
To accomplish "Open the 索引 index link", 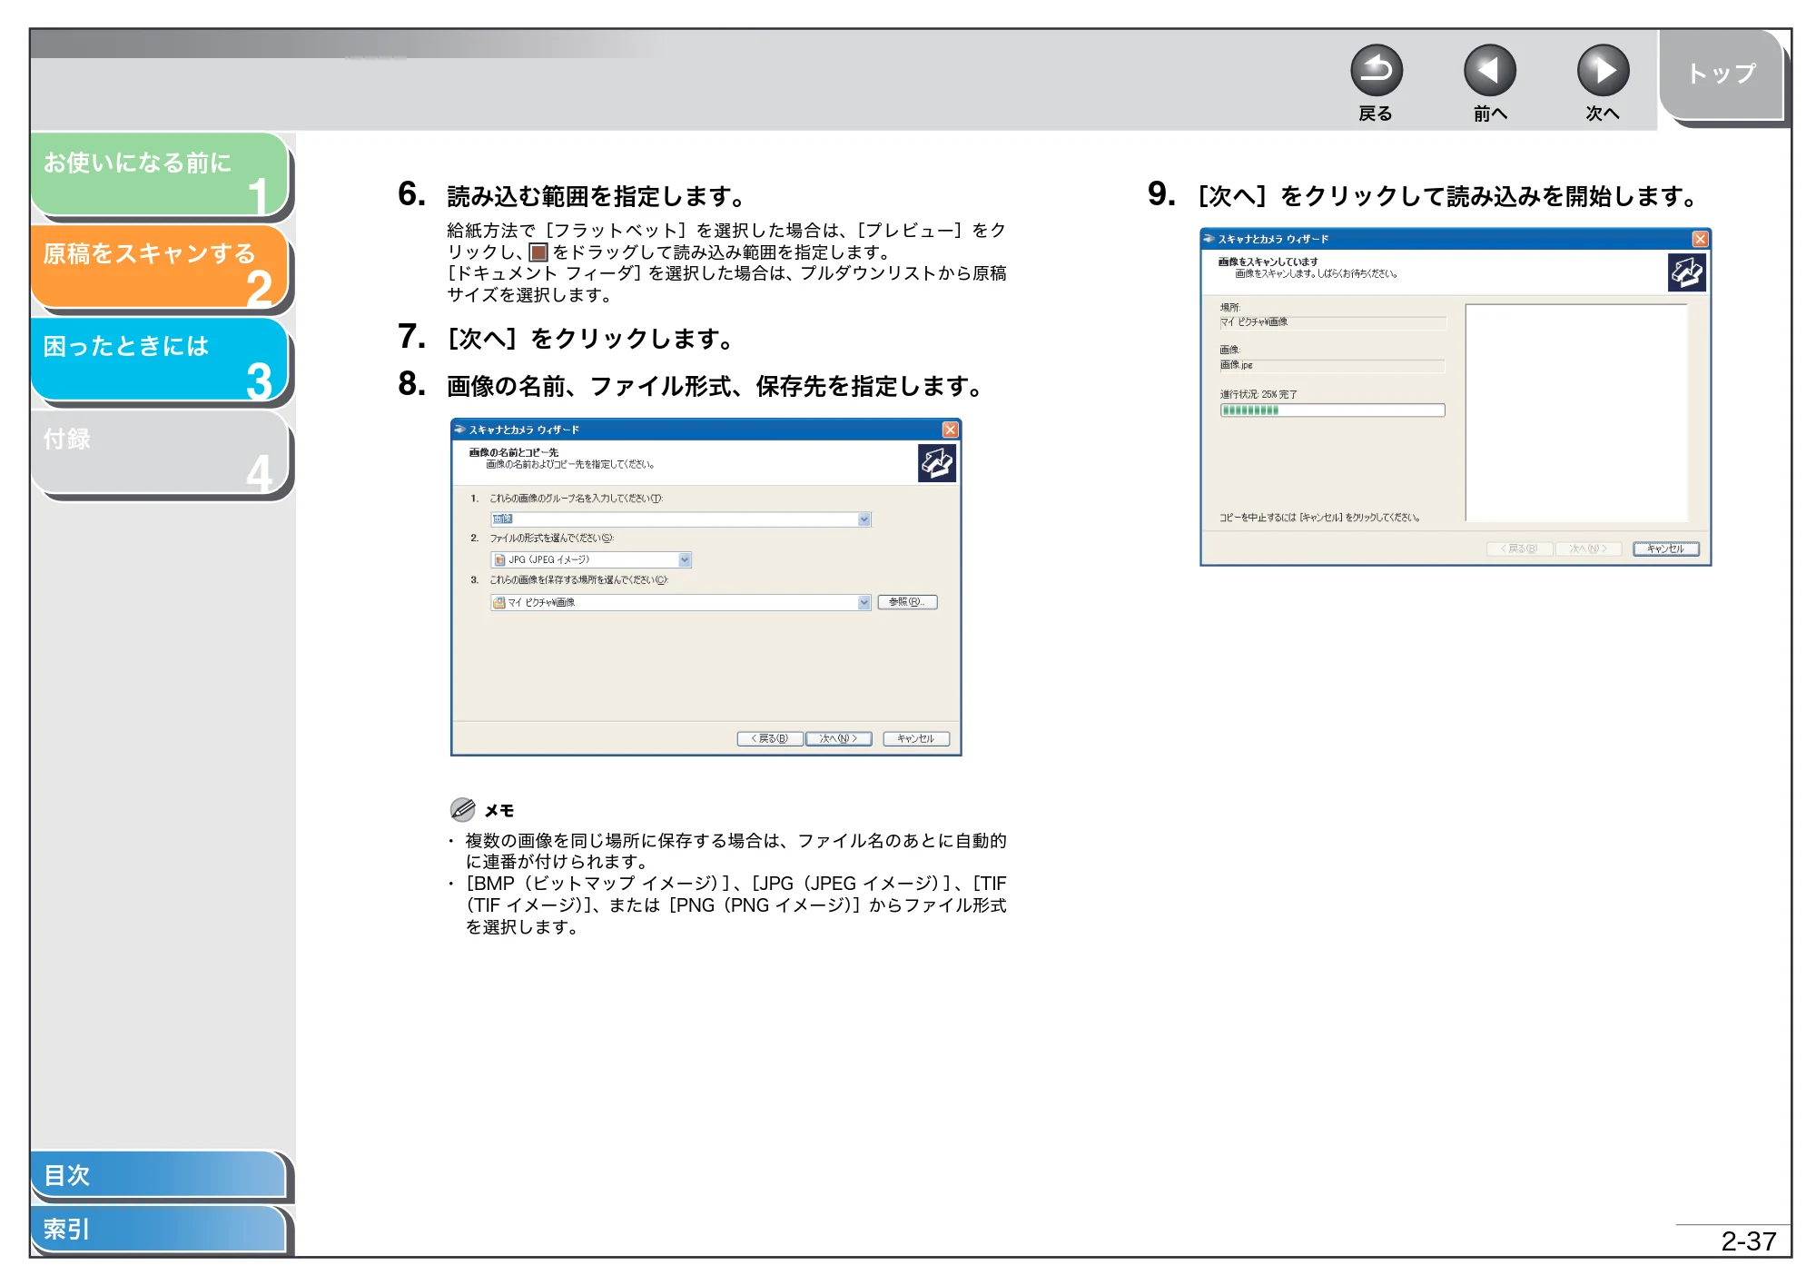I will 159,1229.
